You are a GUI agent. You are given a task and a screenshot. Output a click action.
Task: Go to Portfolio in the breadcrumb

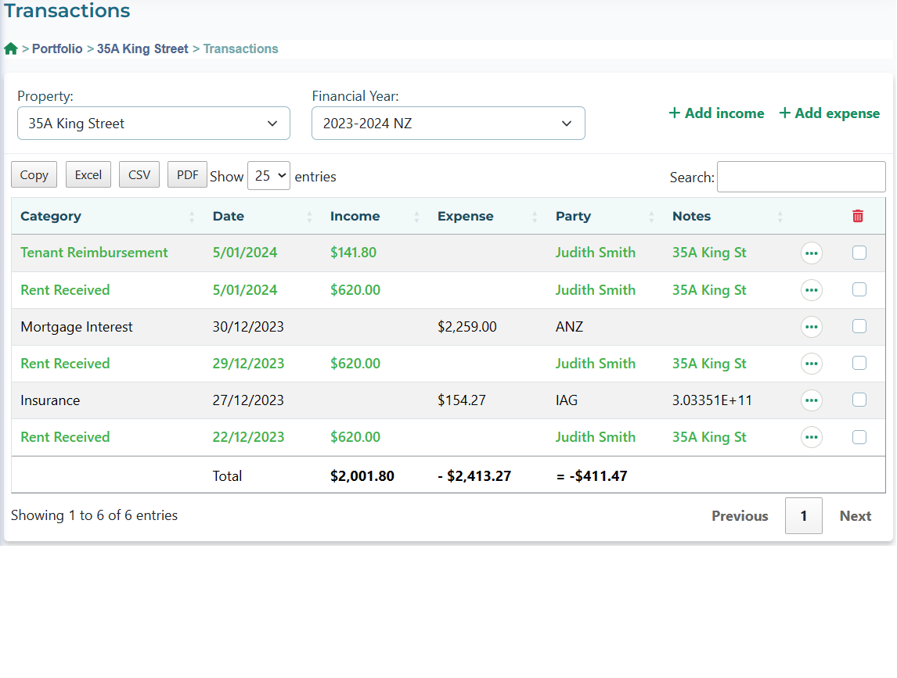[x=57, y=48]
